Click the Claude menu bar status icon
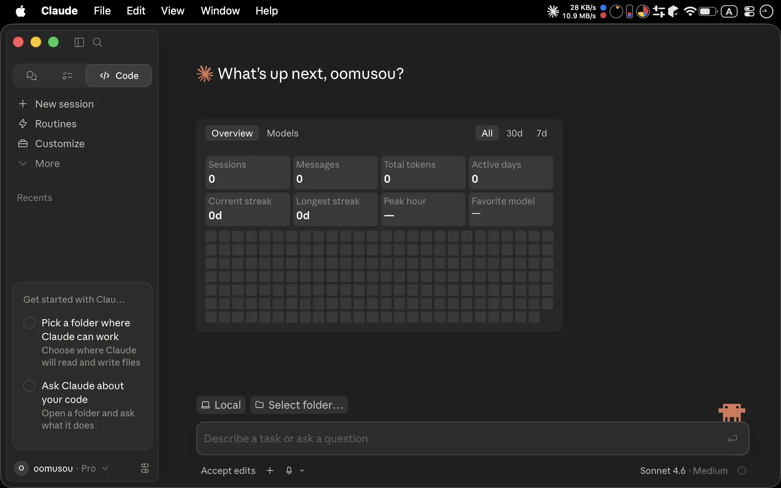The width and height of the screenshot is (781, 488). click(553, 11)
